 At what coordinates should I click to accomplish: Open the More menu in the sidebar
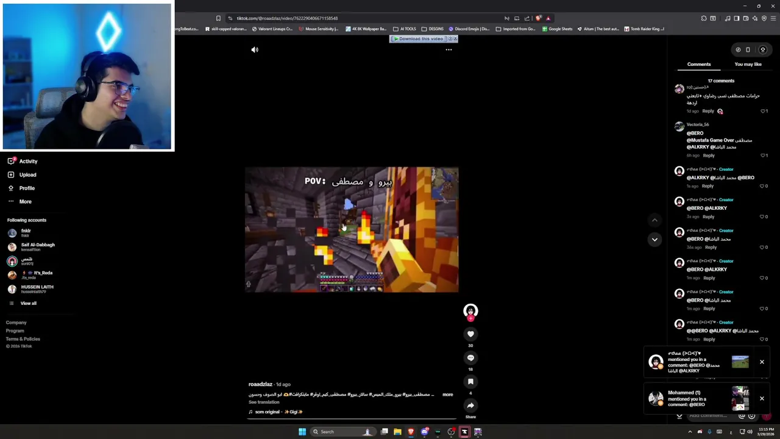tap(19, 202)
